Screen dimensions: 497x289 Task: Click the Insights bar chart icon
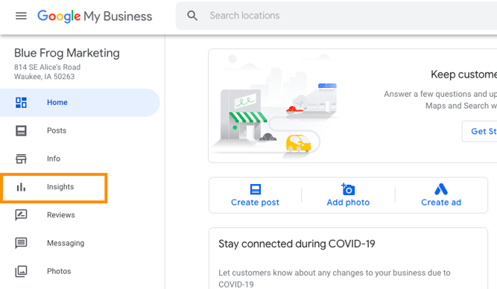point(21,187)
